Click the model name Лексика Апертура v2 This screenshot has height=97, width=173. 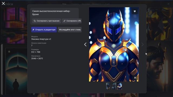(x=41, y=39)
